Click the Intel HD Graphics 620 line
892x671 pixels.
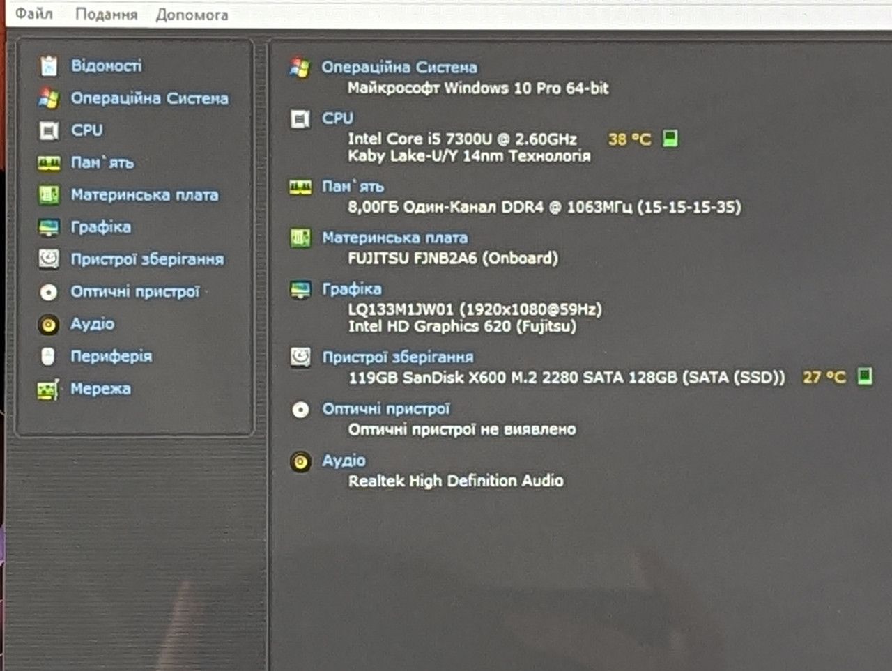462,326
